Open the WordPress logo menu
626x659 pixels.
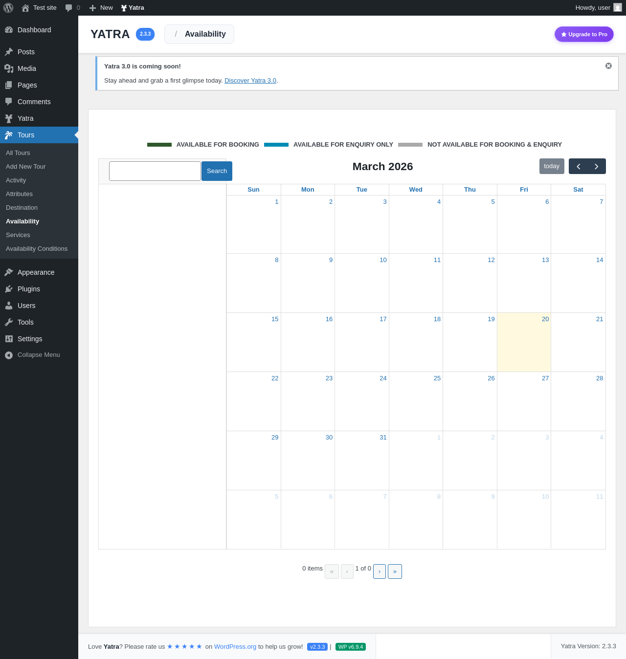pyautogui.click(x=8, y=8)
